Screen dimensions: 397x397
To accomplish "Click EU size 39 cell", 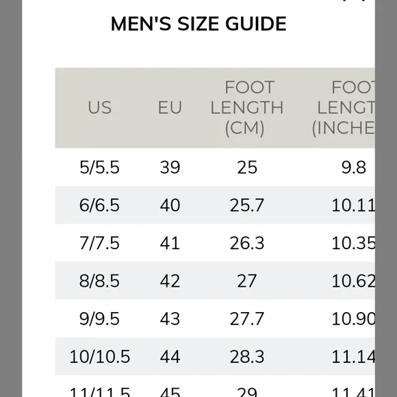I will [170, 168].
